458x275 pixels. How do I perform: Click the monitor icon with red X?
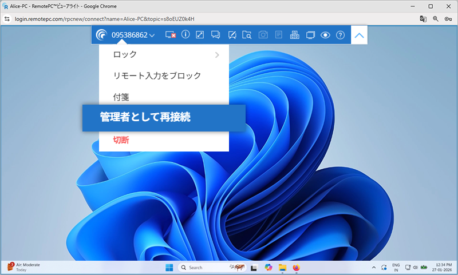[170, 35]
